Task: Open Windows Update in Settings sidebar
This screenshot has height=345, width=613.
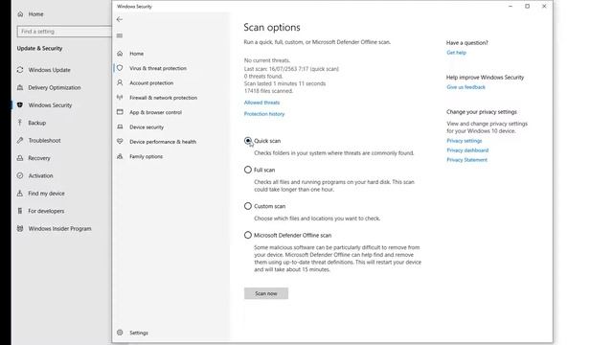Action: [49, 70]
